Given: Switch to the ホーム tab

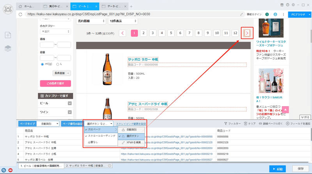Looking at the screenshot, I should pos(28,7).
